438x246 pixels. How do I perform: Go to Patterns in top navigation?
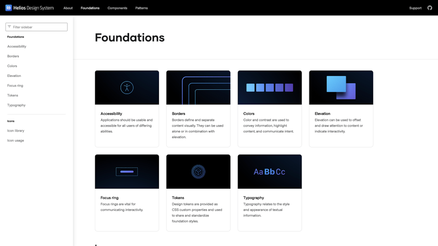pyautogui.click(x=141, y=8)
